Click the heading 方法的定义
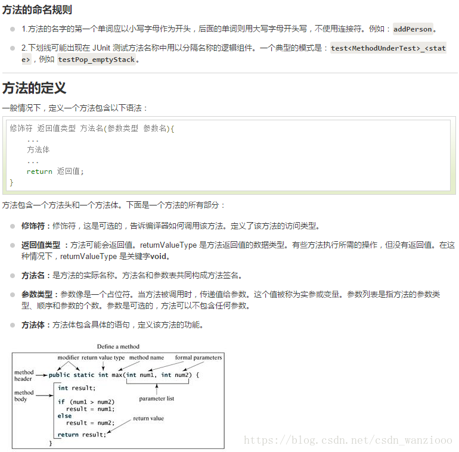Viewport: 459px width, 452px height. (x=34, y=88)
